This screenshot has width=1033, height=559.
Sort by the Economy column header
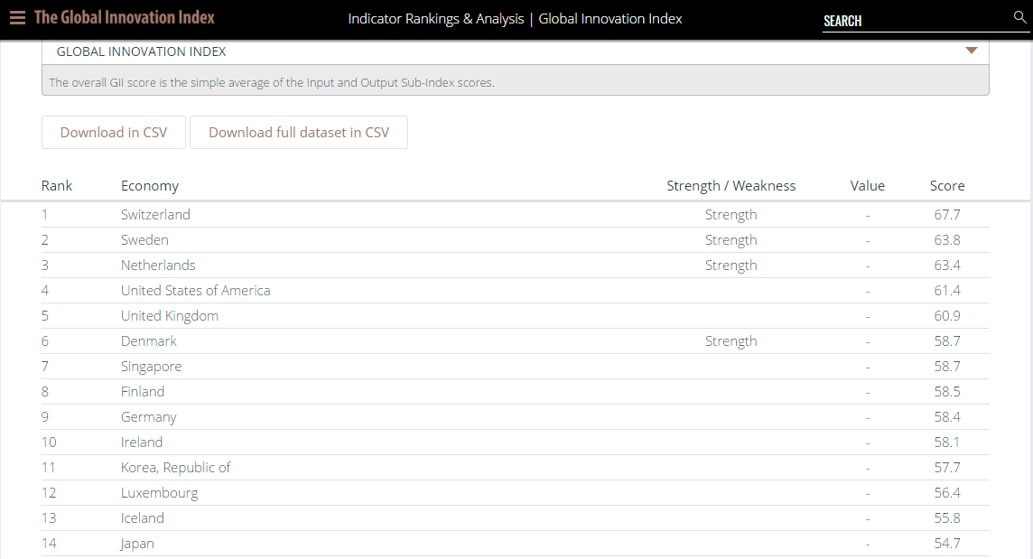tap(150, 186)
